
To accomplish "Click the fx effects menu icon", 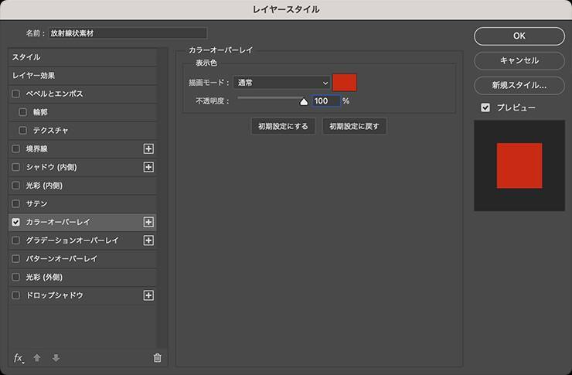I will [x=19, y=358].
